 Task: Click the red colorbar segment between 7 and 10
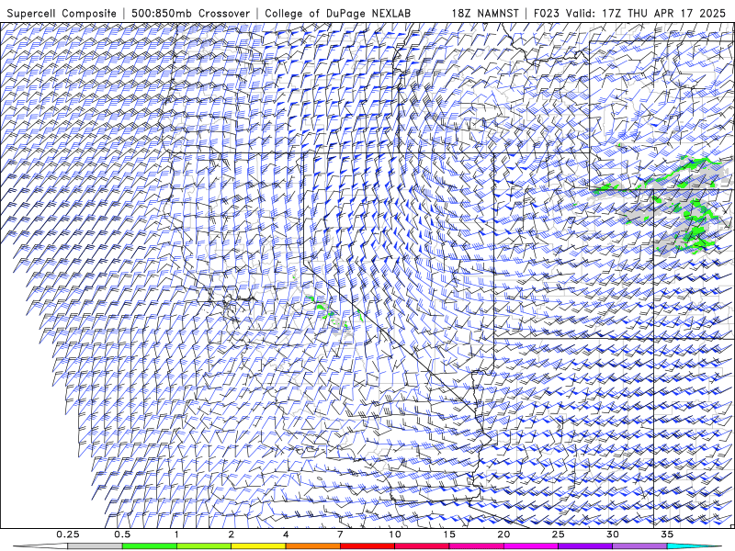[x=367, y=546]
